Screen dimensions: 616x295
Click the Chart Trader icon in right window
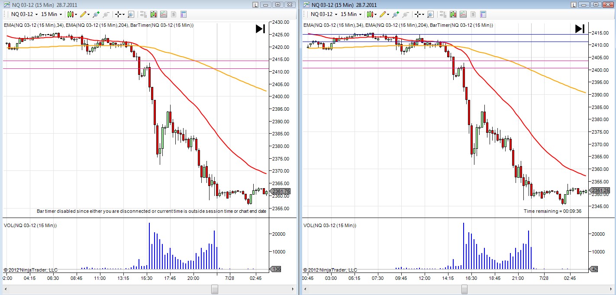[443, 14]
